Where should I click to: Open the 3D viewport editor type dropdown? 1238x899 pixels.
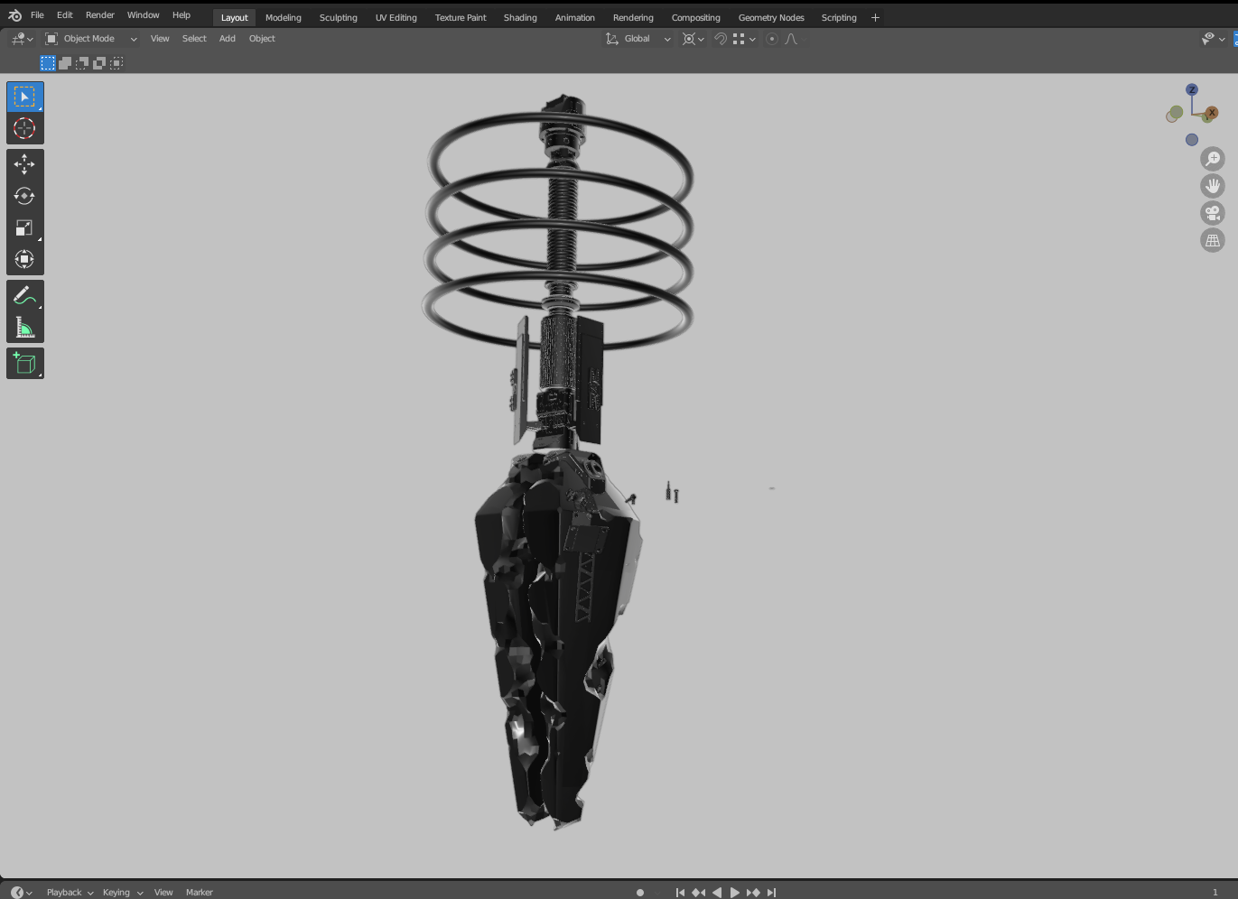tap(22, 39)
